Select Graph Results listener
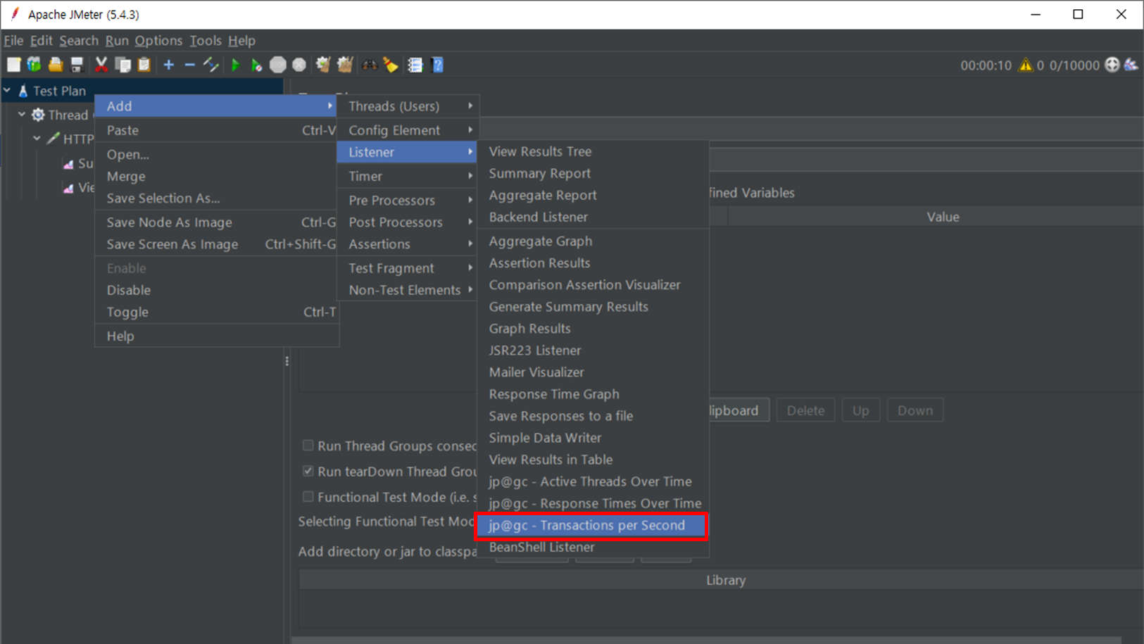The image size is (1144, 644). click(593, 329)
